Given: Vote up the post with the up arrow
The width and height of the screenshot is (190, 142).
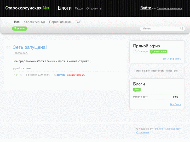Looking at the screenshot, I should tap(14, 75).
